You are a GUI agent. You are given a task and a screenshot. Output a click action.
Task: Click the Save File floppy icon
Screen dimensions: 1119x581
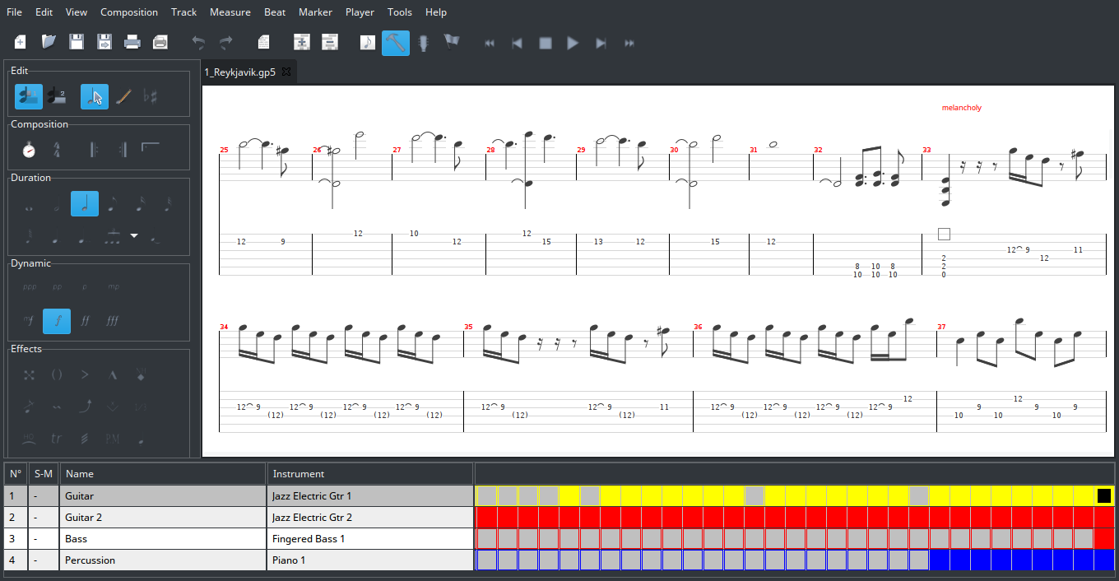pos(77,43)
